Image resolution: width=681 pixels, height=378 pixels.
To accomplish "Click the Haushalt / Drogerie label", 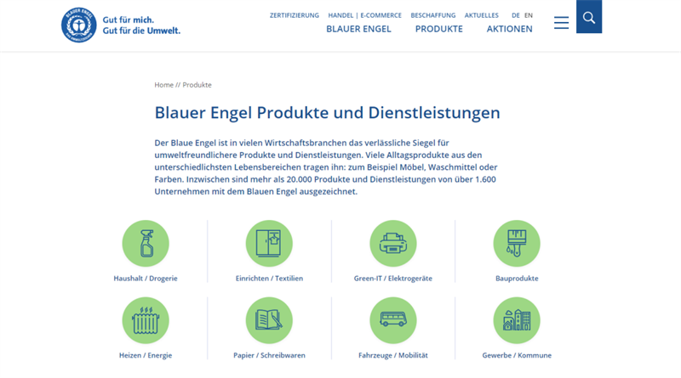I will click(146, 279).
